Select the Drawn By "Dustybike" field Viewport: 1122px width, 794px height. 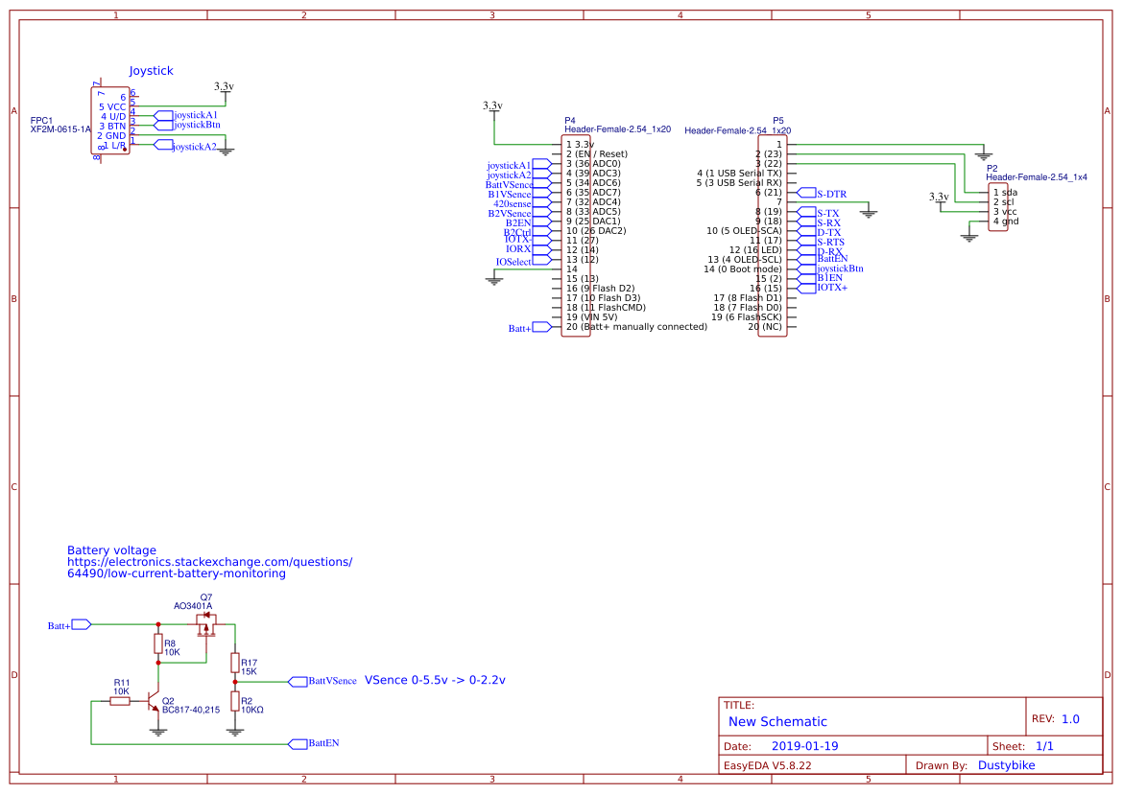pyautogui.click(x=1006, y=765)
